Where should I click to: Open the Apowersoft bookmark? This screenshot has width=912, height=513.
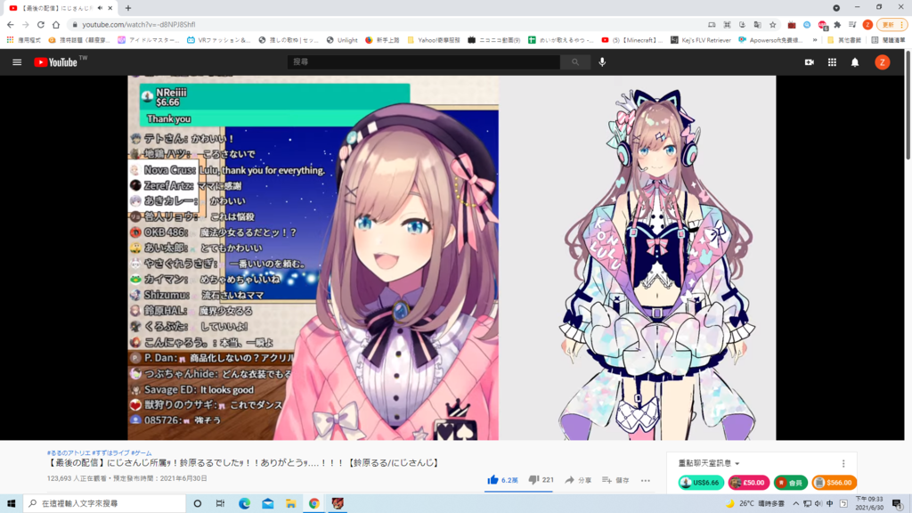pos(770,40)
